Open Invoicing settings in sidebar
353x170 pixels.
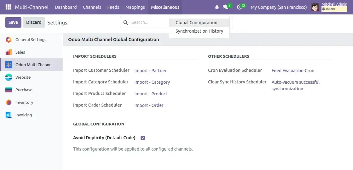point(23,115)
